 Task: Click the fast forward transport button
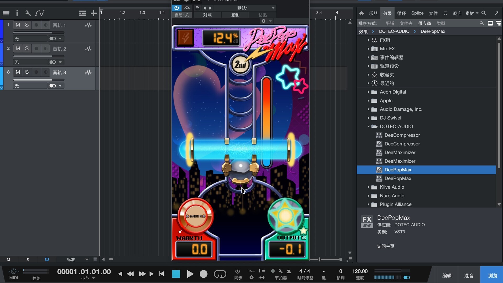[x=143, y=274]
